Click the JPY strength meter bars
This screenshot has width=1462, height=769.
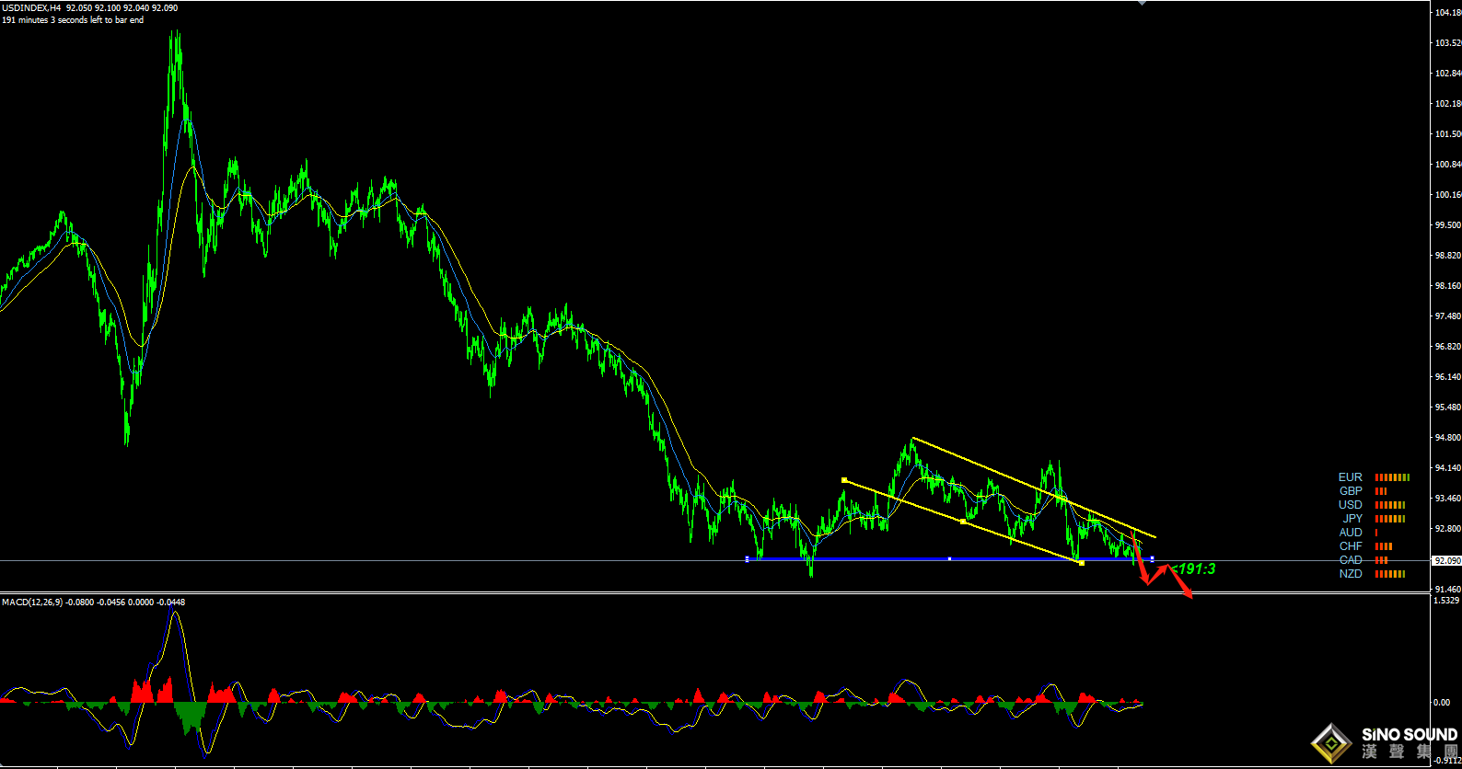coord(1390,519)
